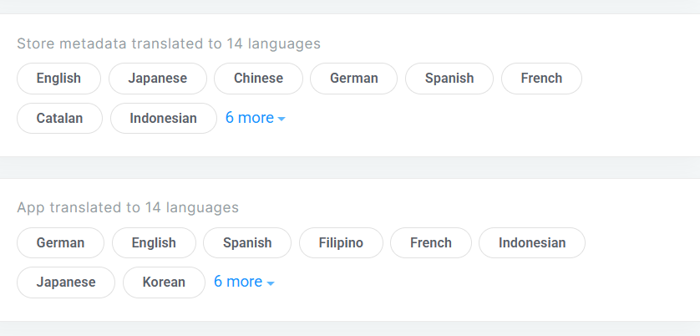Viewport: 700px width, 336px height.
Task: Click the Chinese language chip
Action: coord(258,79)
